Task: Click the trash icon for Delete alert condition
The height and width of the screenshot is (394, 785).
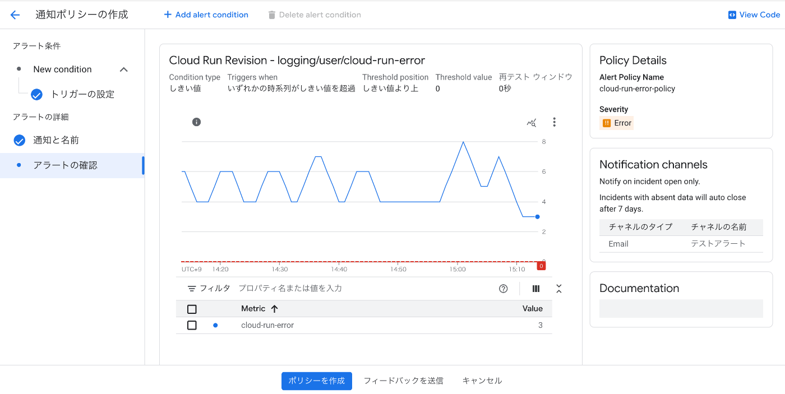Action: (x=272, y=15)
